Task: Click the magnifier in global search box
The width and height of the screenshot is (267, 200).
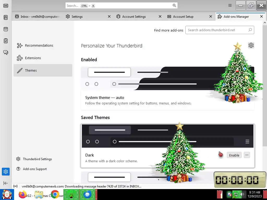Action: (174, 5)
